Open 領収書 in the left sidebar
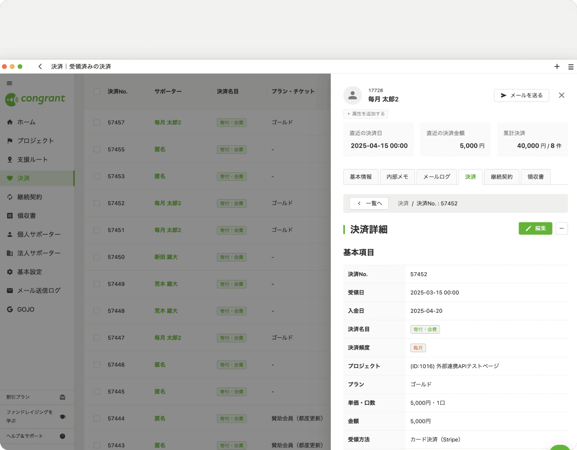Screen dimensions: 577x450 (26, 216)
